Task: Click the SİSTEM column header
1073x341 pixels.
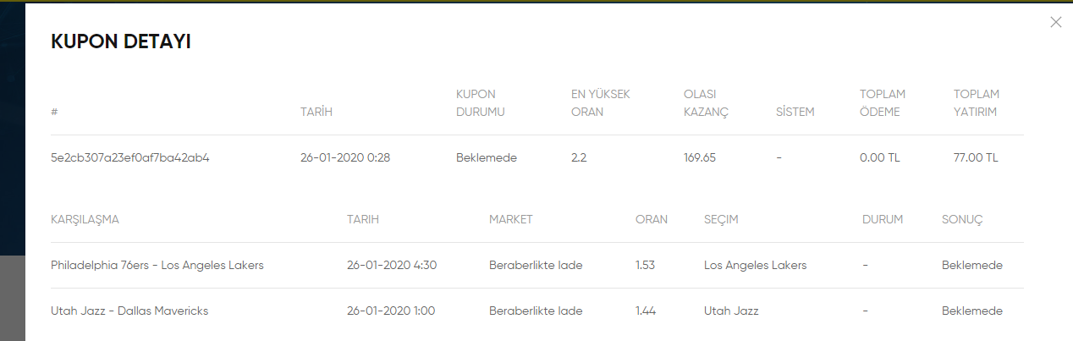Action: [795, 112]
